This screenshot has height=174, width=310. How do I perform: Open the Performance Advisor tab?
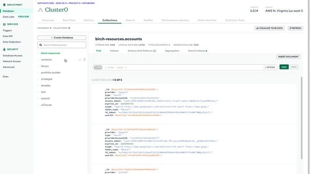coord(175,20)
